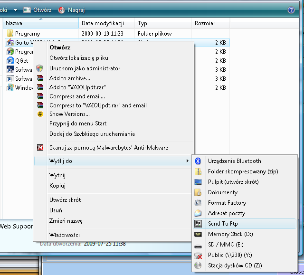Click the shield icon beside Uruchom jako administrator
Screen dimensions: 304x275
point(40,68)
